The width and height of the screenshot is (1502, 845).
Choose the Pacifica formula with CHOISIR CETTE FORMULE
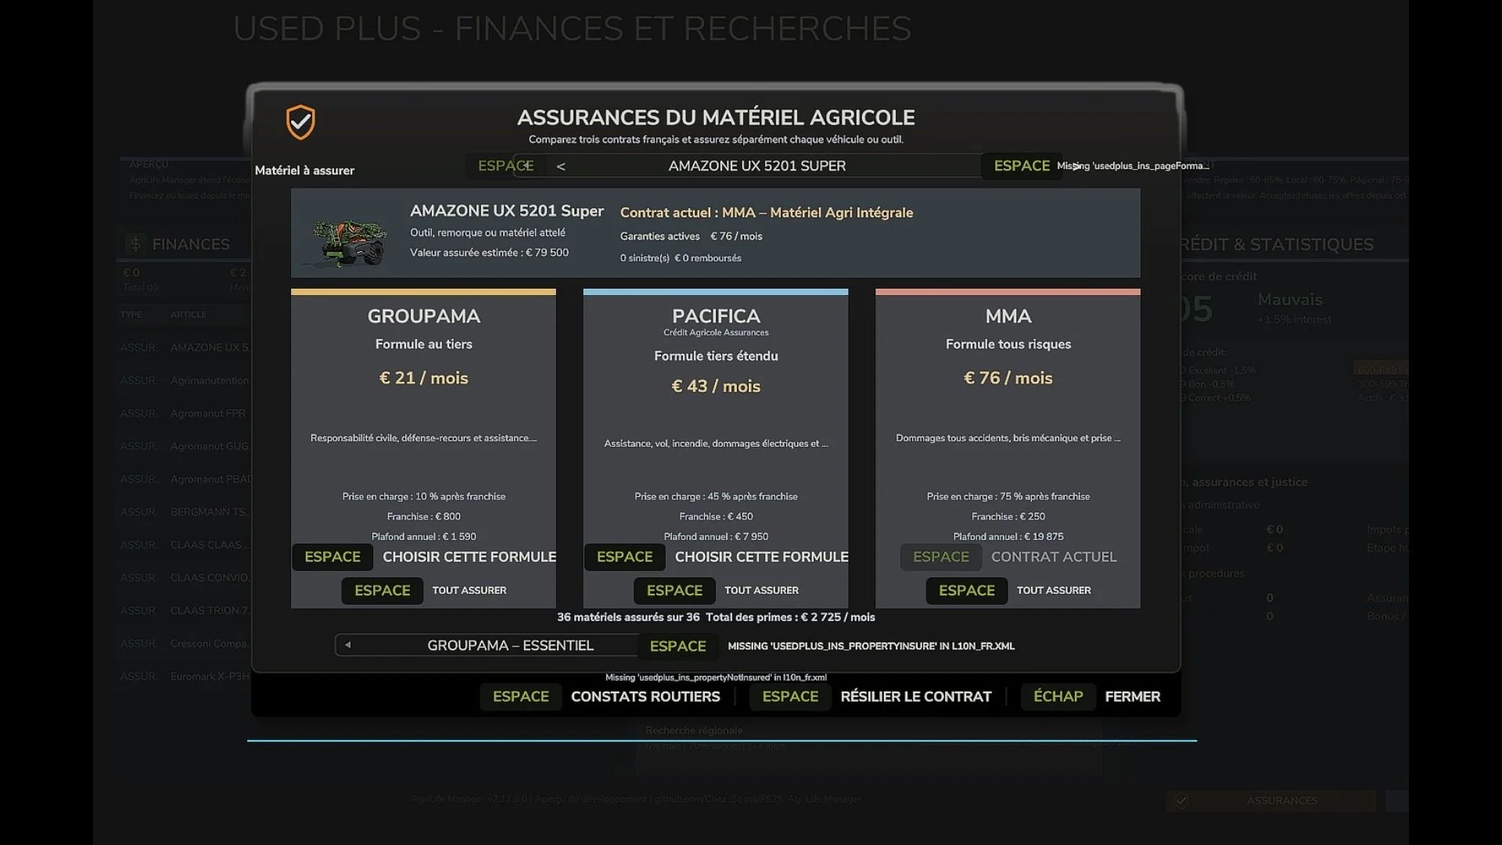[x=761, y=557]
